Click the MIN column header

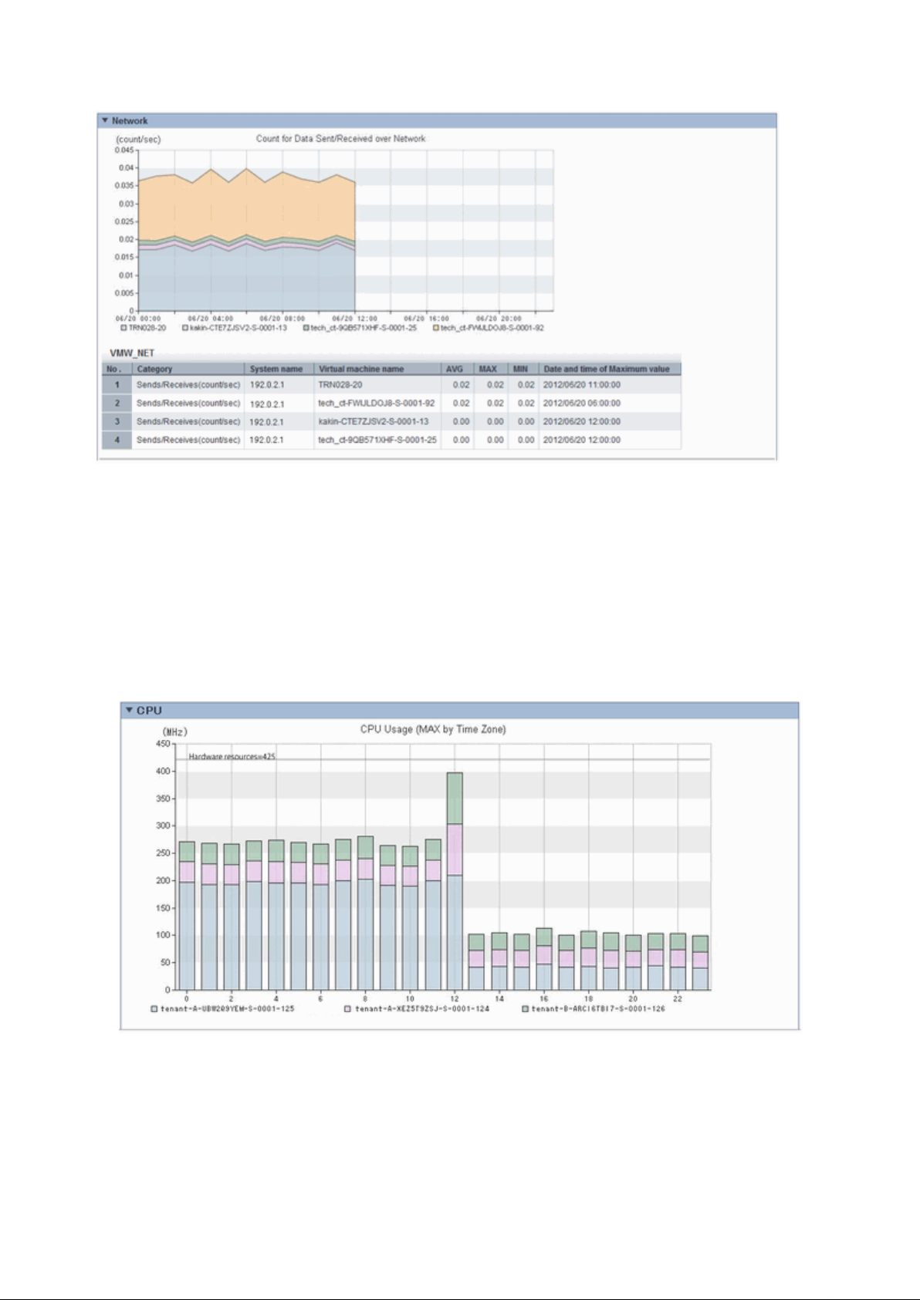click(x=523, y=369)
